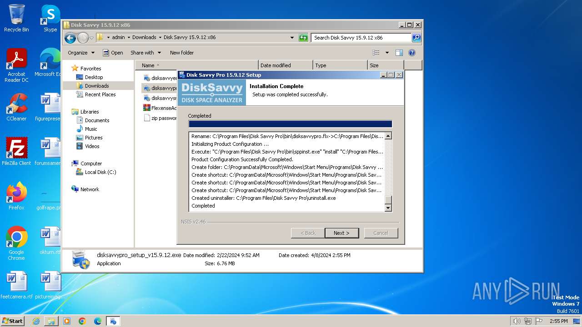Screen dimensions: 582x327
Task: Click New folder button
Action: [x=182, y=53]
